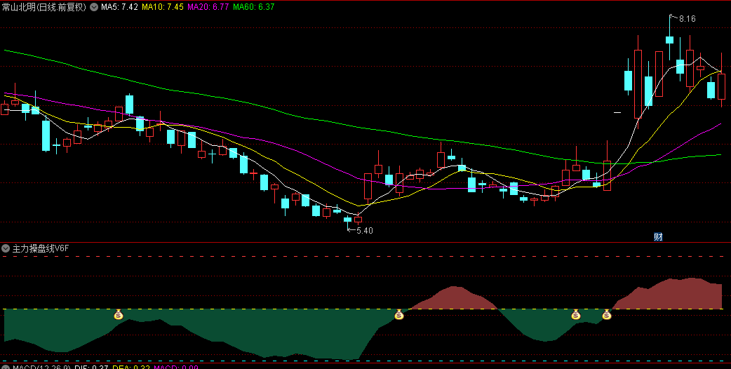Click the first (leftmost) money-bag signal icon
The image size is (731, 369).
coord(119,315)
